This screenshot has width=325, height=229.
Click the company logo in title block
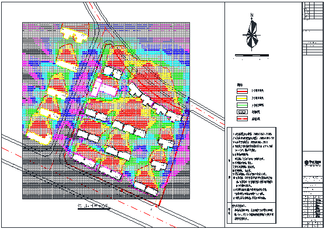tap(313, 163)
